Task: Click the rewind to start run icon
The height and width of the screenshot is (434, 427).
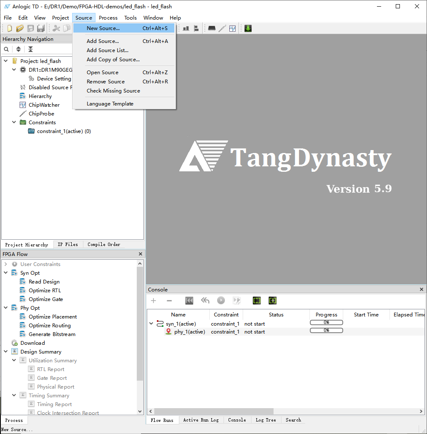Action: [x=189, y=301]
